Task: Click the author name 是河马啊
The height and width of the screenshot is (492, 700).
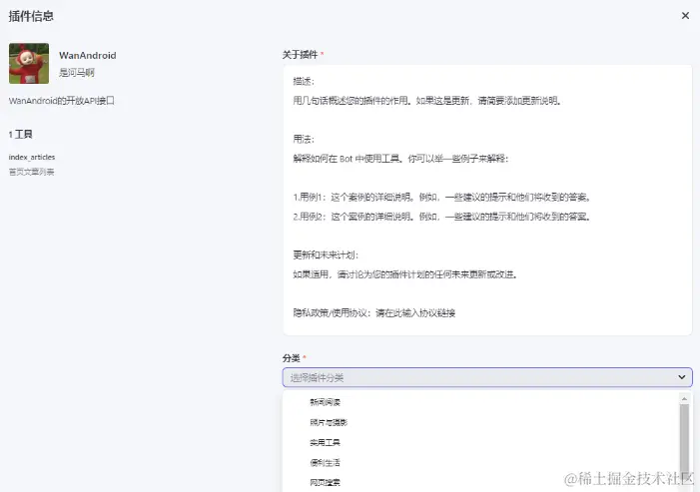Action: pos(76,72)
